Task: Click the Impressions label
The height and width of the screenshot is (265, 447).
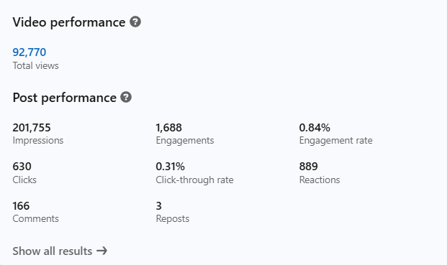Action: tap(38, 141)
